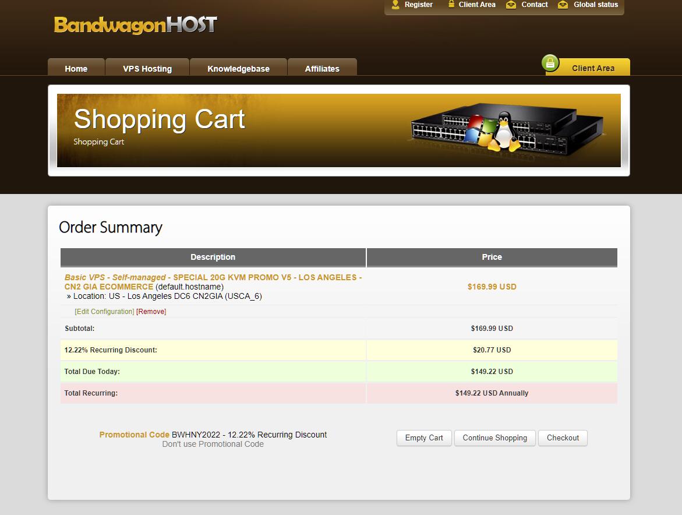Screen dimensions: 682x515
Task: Switch to the Affiliates tab
Action: 322,68
